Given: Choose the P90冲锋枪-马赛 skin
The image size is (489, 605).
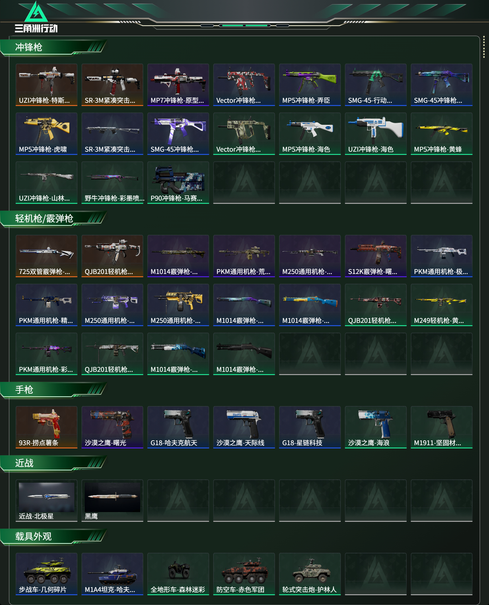Looking at the screenshot, I should click(178, 183).
